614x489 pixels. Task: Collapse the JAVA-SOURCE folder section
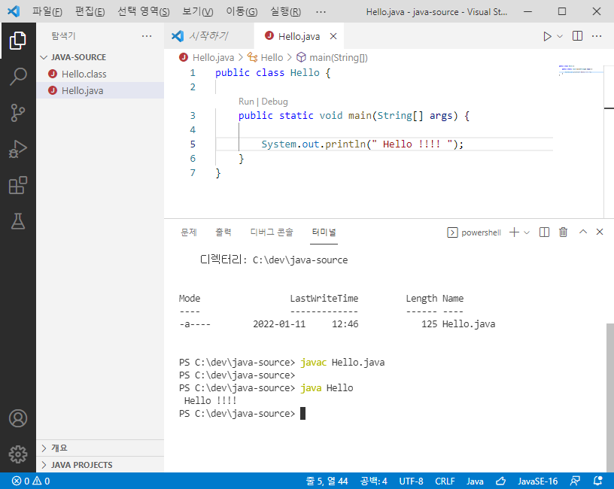pos(100,57)
